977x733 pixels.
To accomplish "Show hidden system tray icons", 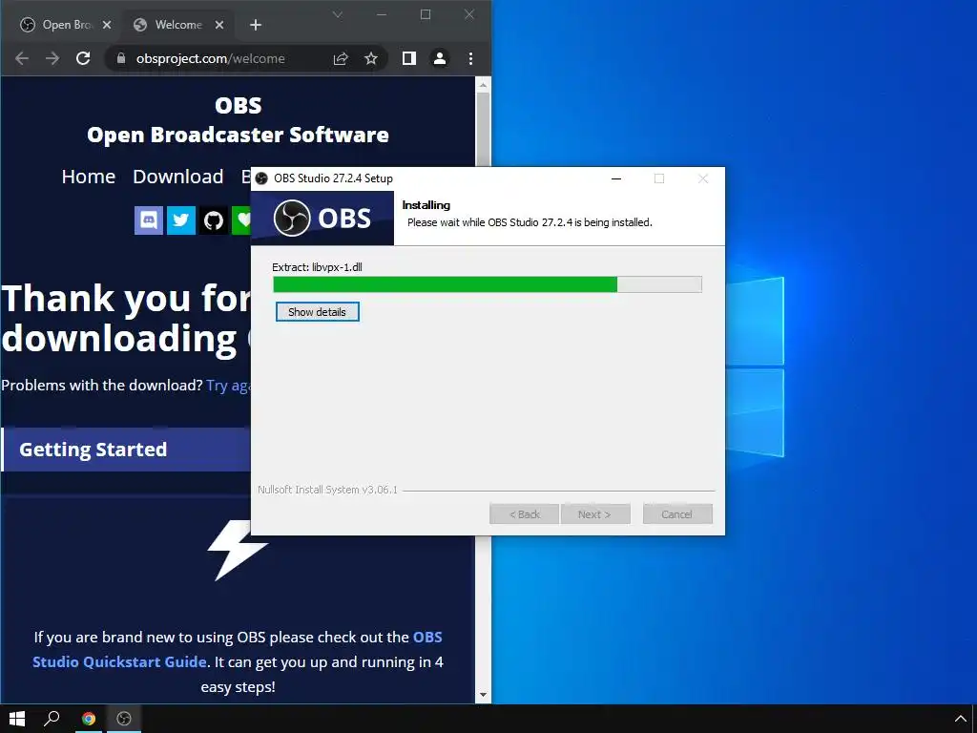I will pyautogui.click(x=960, y=720).
